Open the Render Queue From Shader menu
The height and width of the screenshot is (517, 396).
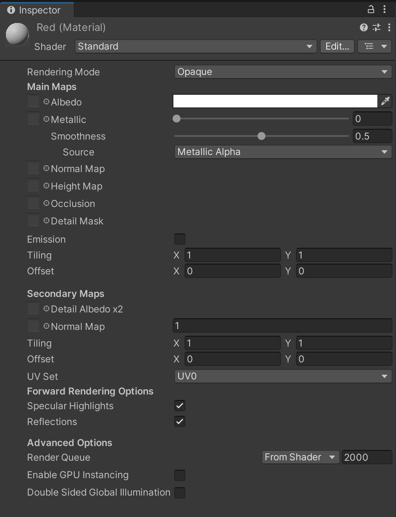click(x=300, y=457)
